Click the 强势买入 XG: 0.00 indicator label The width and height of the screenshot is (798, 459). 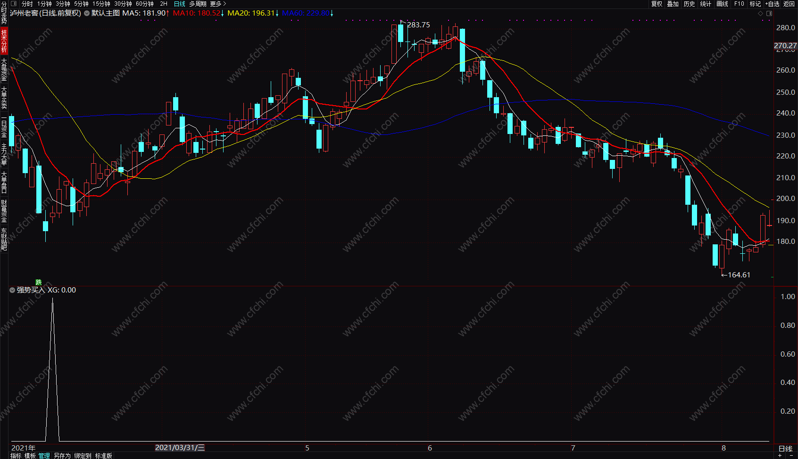(46, 290)
